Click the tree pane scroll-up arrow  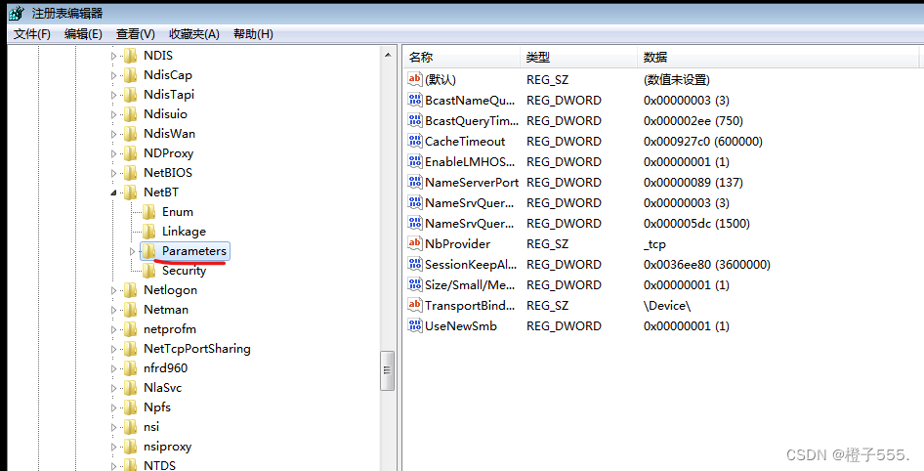point(388,56)
